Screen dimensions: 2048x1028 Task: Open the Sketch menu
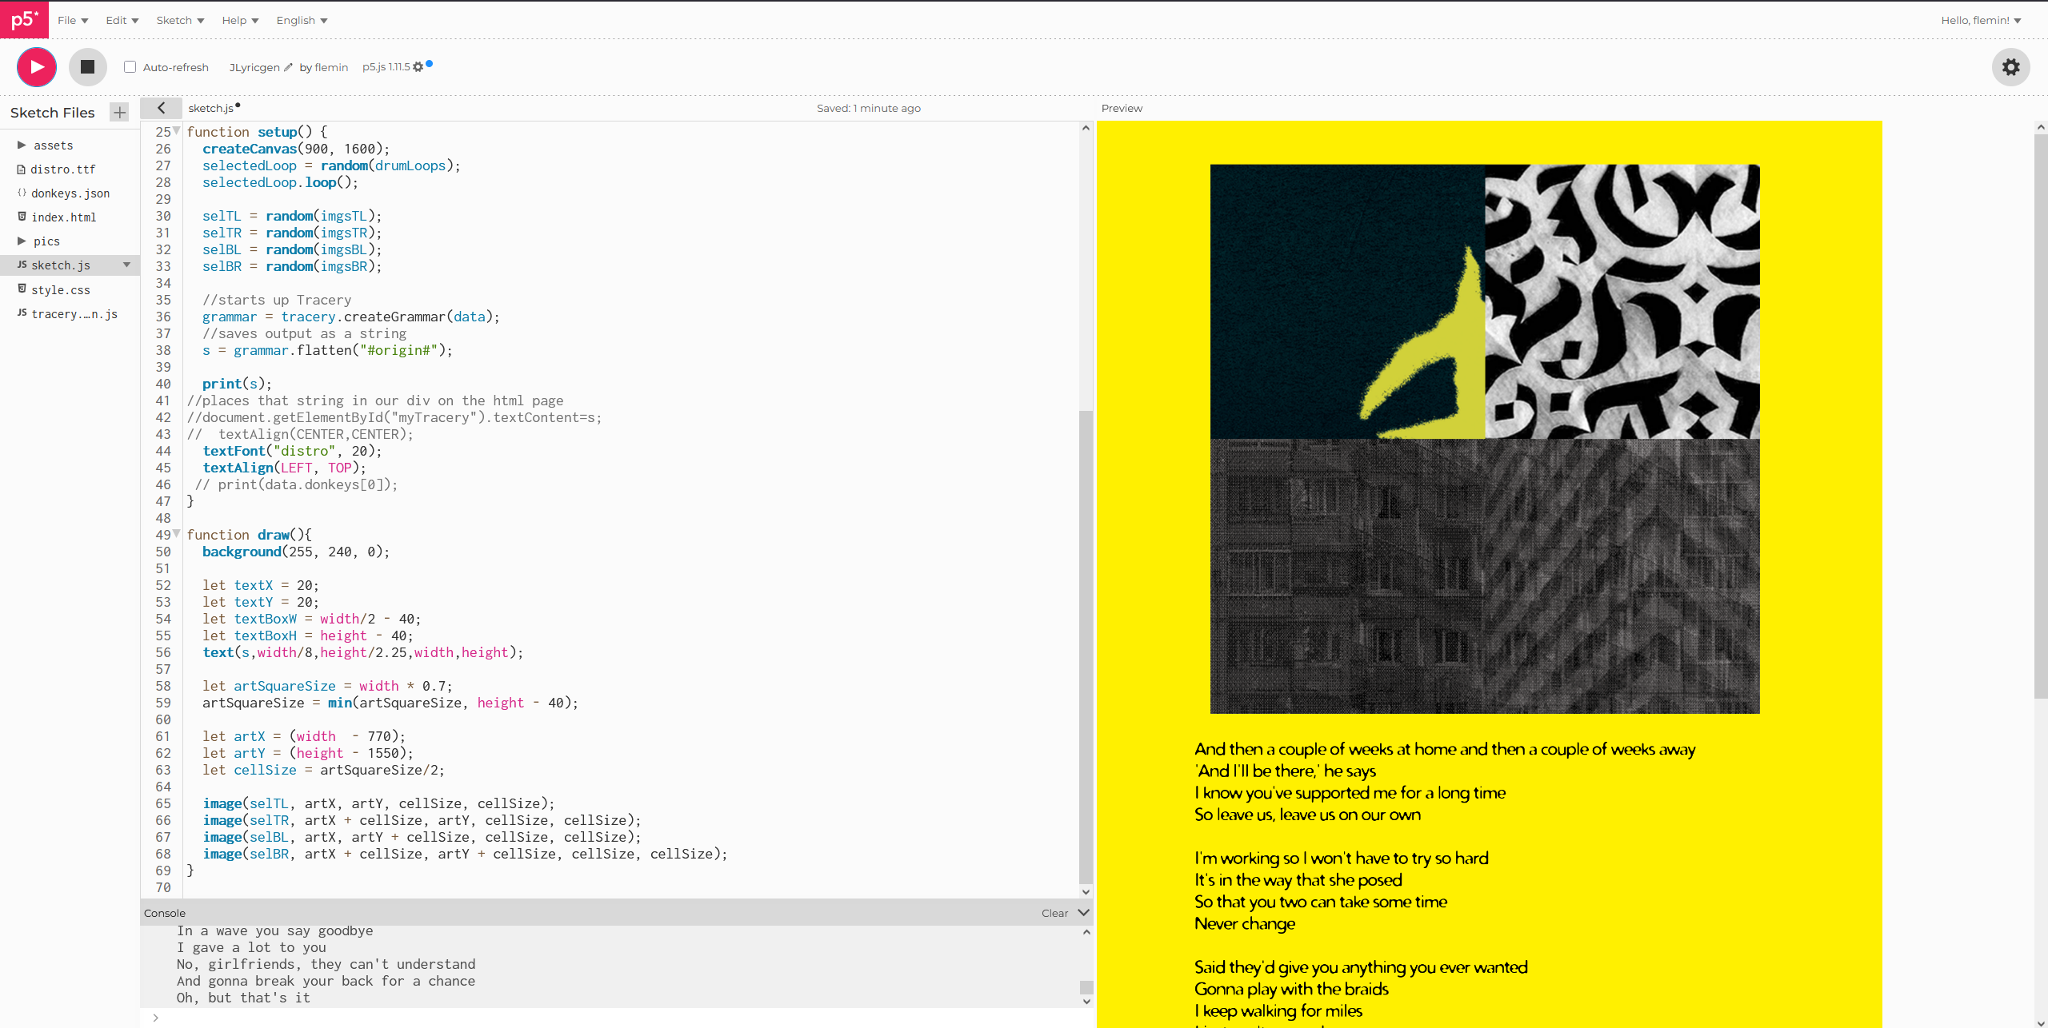pos(180,20)
